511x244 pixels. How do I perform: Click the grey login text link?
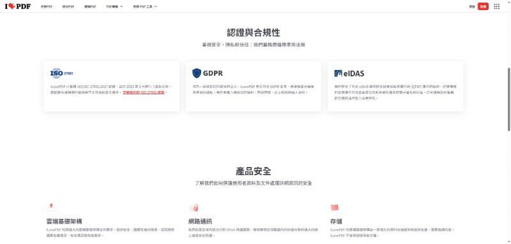(x=472, y=6)
